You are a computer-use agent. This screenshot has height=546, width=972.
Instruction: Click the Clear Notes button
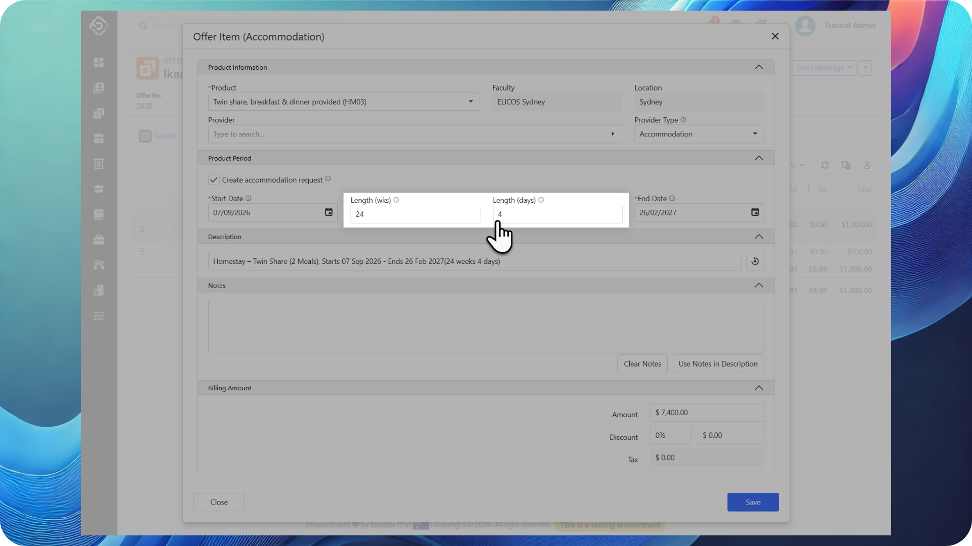[642, 364]
